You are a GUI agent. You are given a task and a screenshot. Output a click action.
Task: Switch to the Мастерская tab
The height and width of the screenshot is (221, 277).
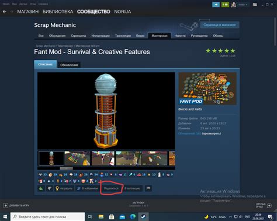coord(160,36)
